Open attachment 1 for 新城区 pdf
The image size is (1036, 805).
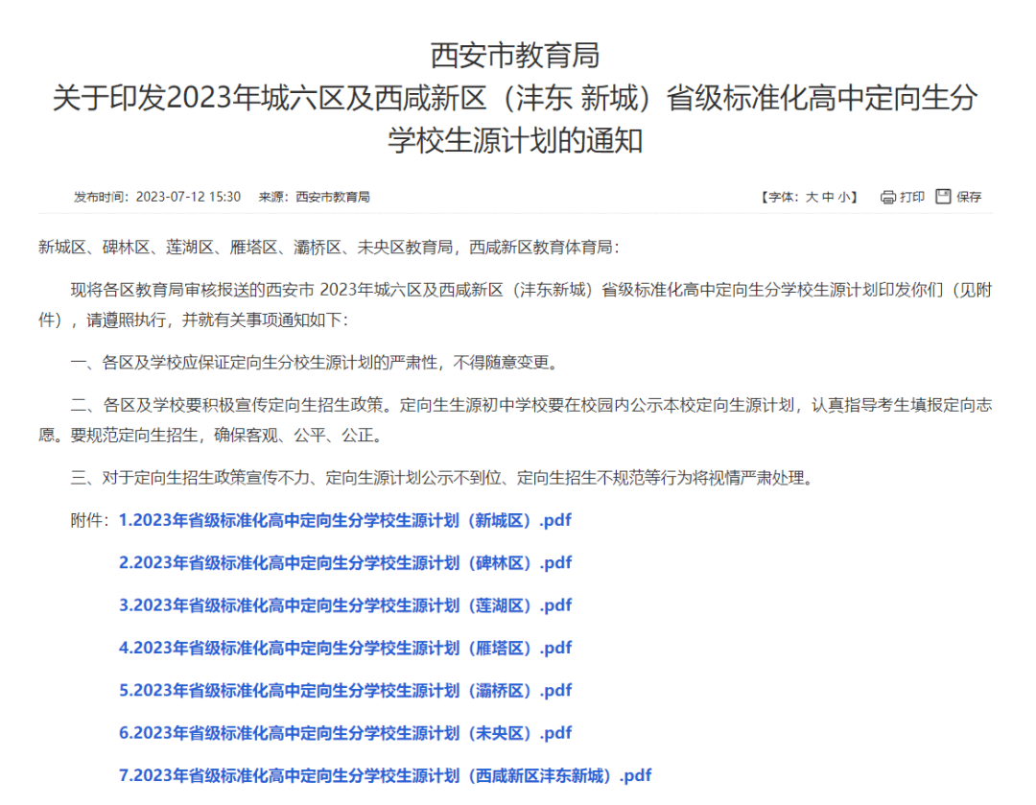click(x=345, y=520)
